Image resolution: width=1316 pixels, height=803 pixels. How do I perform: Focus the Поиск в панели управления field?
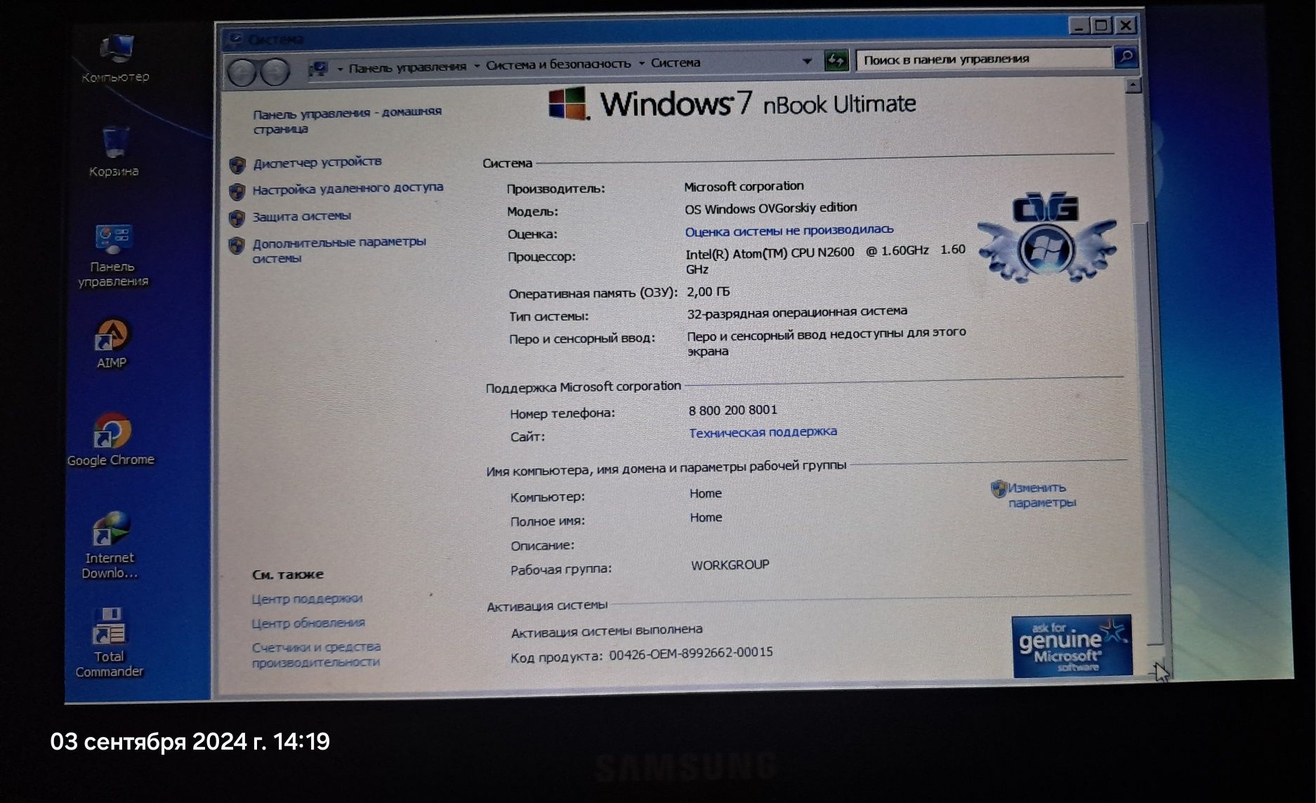(x=985, y=59)
